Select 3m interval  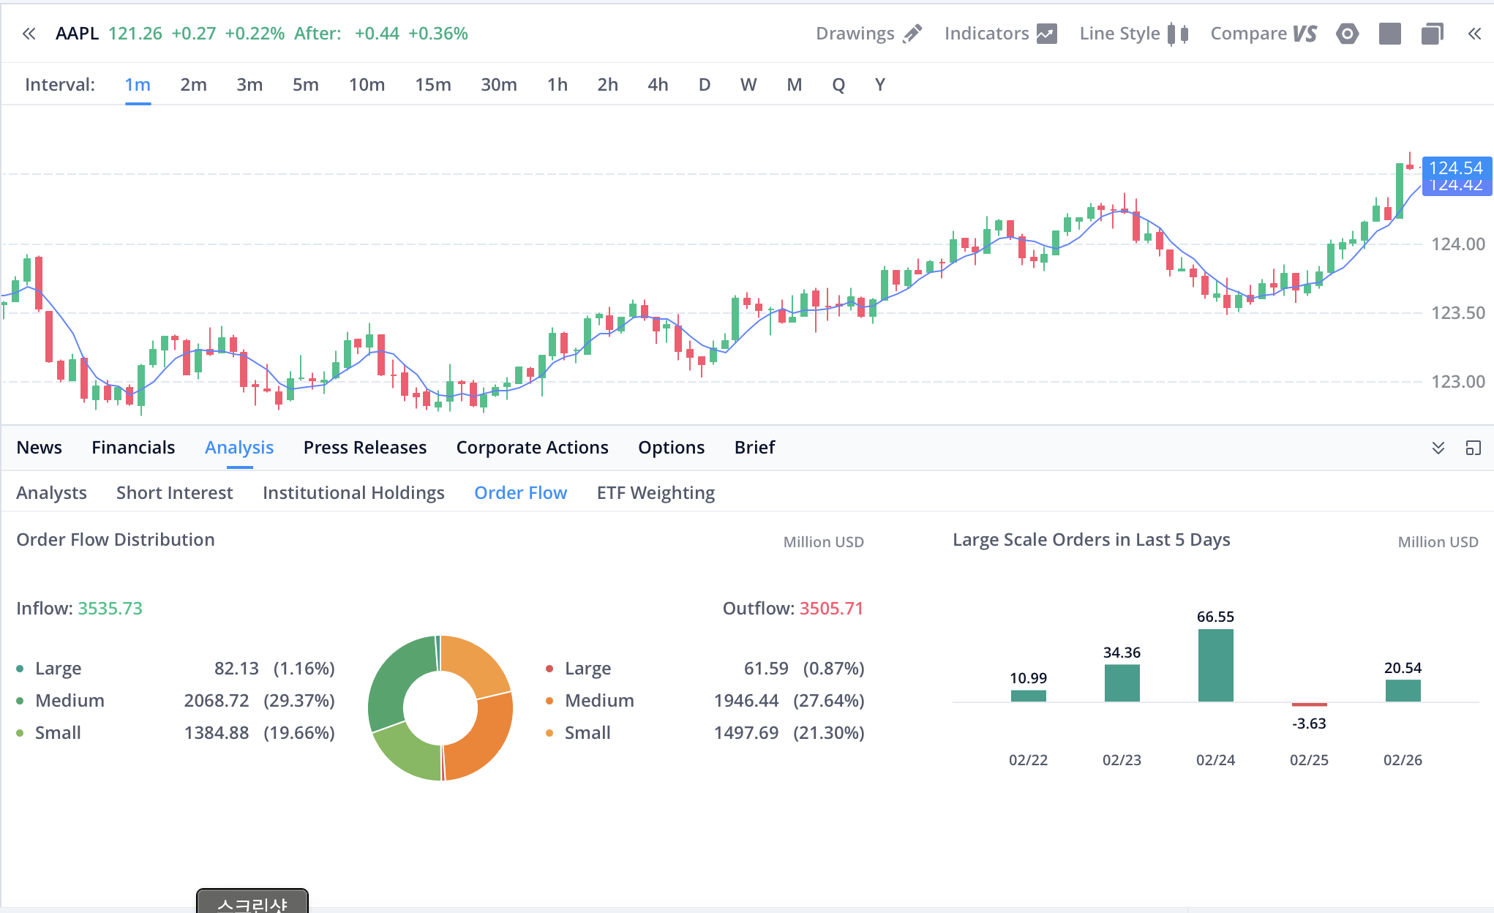pos(249,85)
